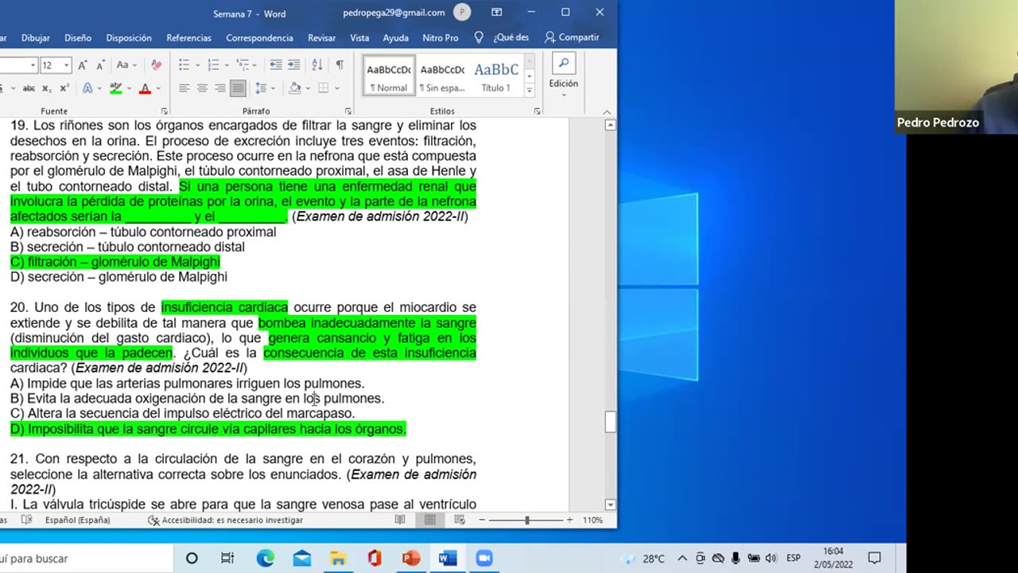Apply the Título 1 style
The image size is (1018, 573).
click(496, 76)
